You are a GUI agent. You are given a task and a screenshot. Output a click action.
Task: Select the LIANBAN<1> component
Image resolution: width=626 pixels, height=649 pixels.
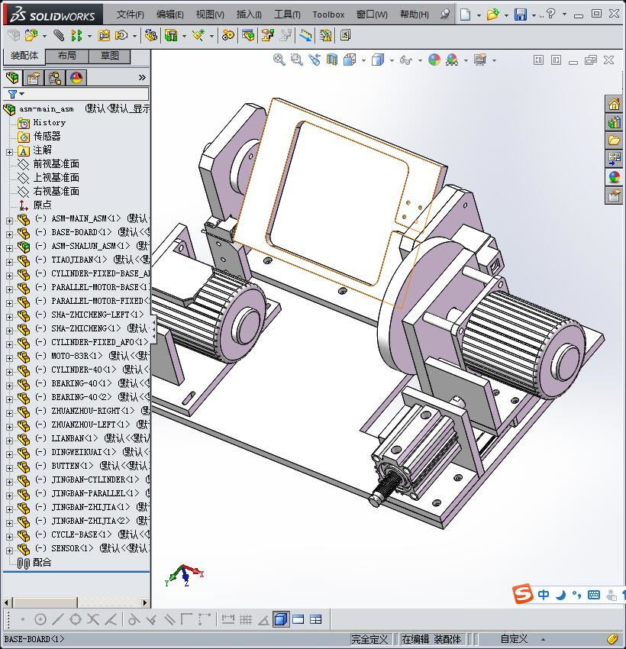click(x=75, y=438)
